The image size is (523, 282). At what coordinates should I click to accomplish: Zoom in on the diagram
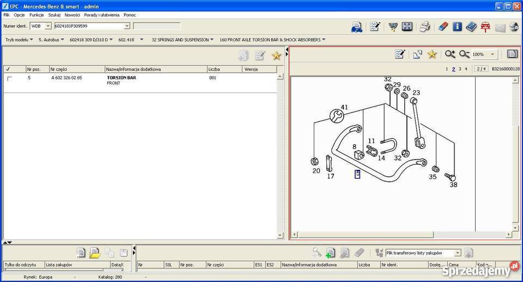coord(449,54)
